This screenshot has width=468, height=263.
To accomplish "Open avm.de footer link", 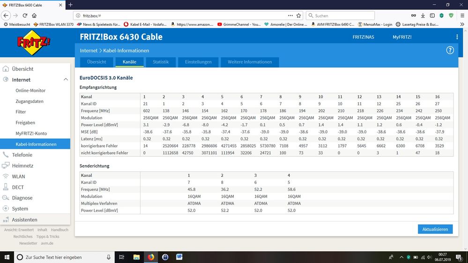I will coord(47,243).
